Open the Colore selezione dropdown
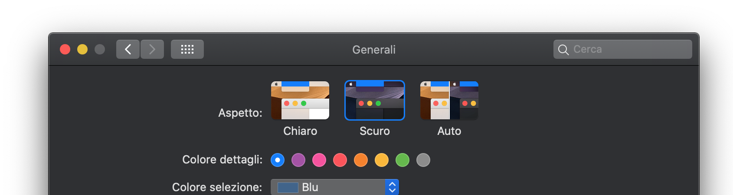 (335, 187)
